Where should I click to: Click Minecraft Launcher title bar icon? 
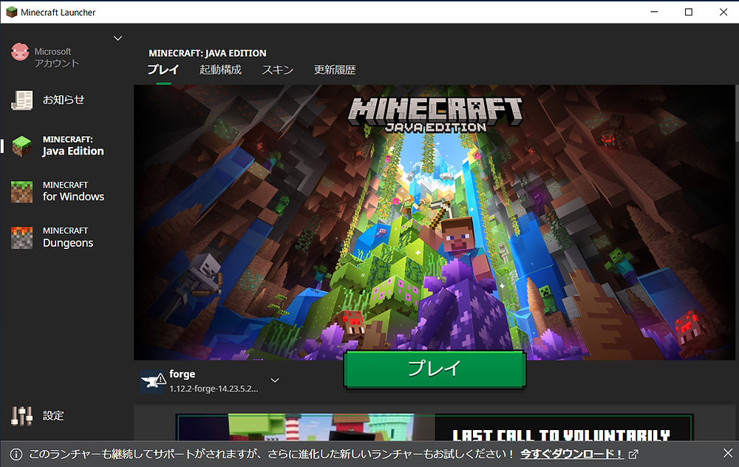(x=12, y=13)
